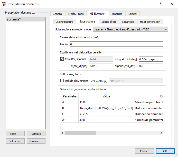Image resolution: width=178 pixels, height=157 pixels.
Task: Open Substructure evolution model dropdown
Action: [x=130, y=29]
